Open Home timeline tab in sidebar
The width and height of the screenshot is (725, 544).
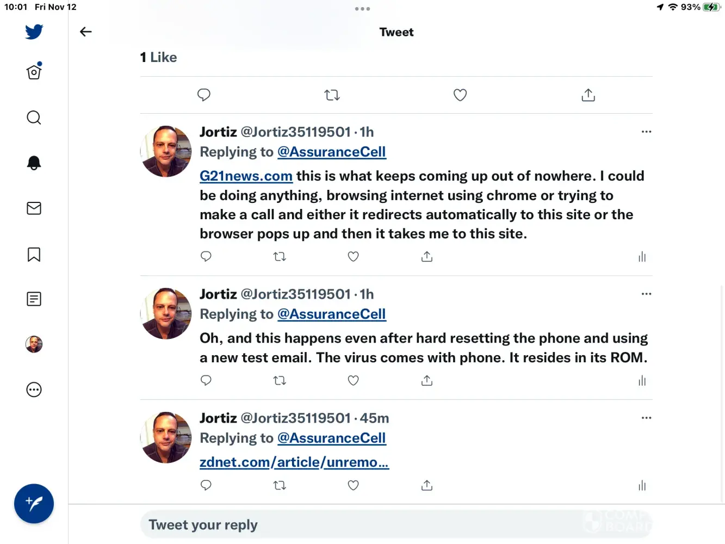tap(34, 72)
